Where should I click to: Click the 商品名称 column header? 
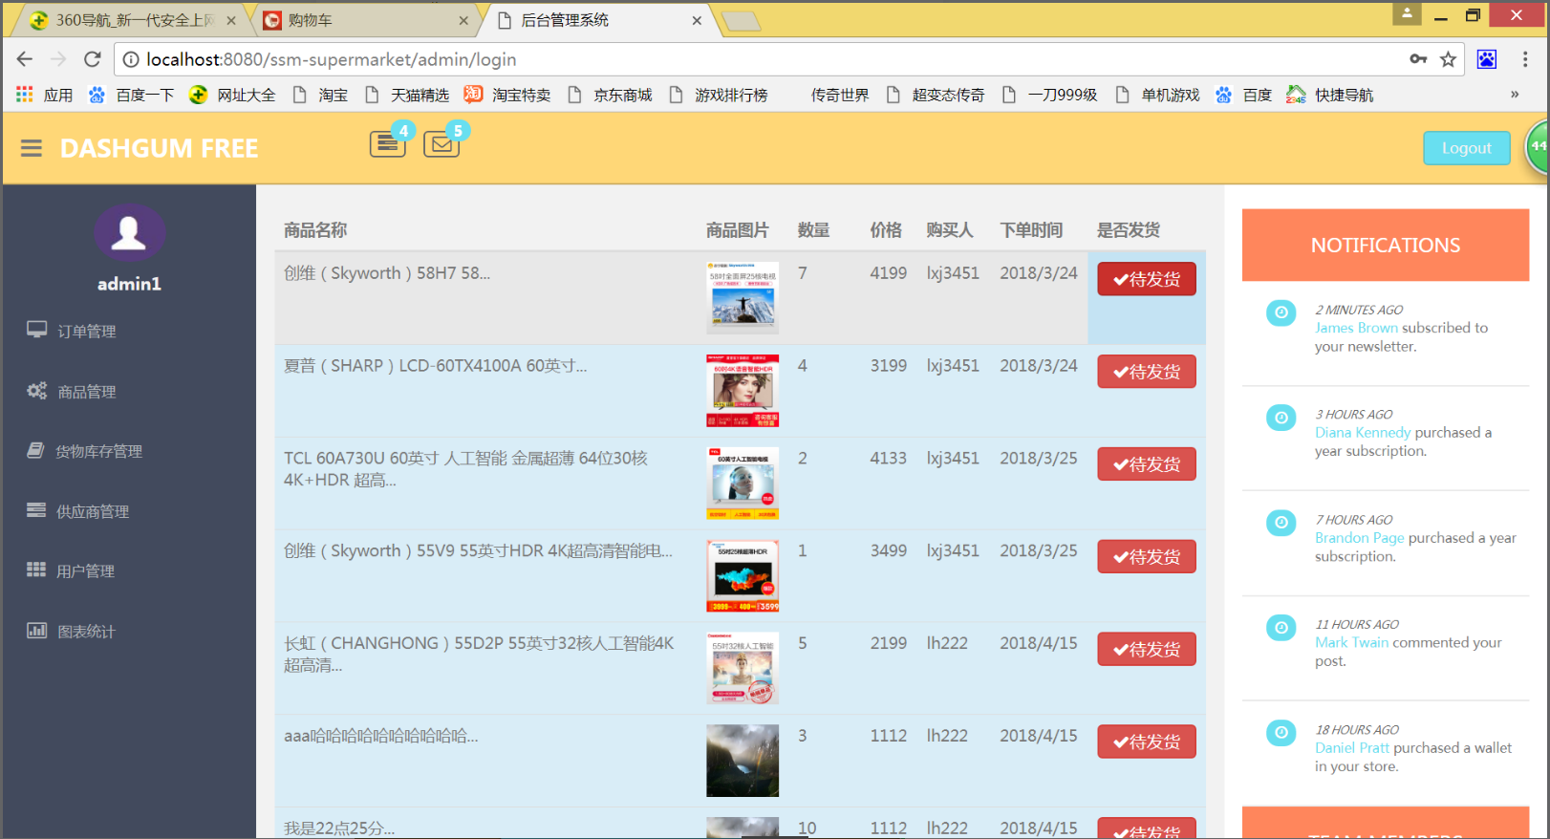[x=315, y=230]
